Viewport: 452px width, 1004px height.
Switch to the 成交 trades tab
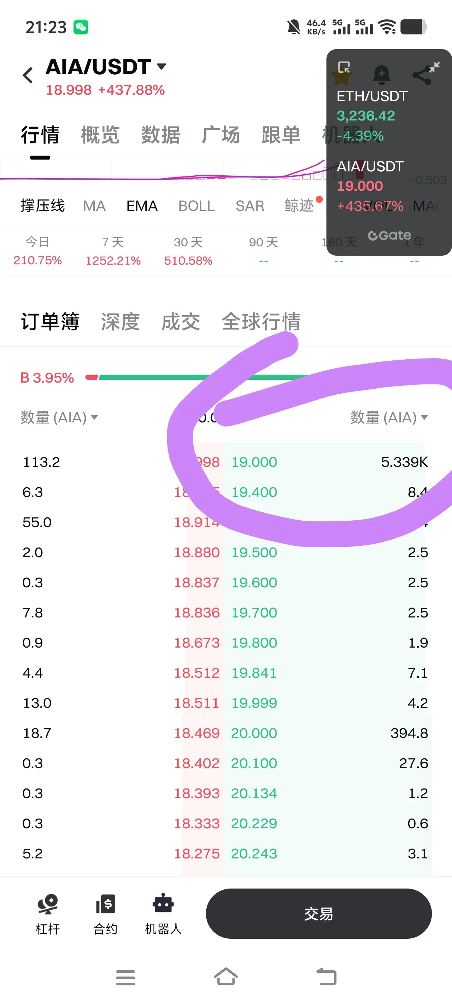[x=181, y=322]
